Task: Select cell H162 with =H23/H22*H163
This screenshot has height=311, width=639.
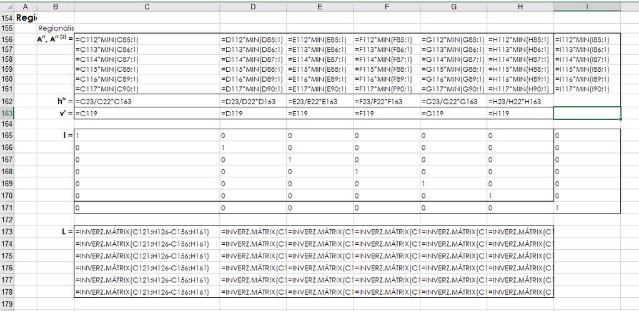Action: pos(520,101)
